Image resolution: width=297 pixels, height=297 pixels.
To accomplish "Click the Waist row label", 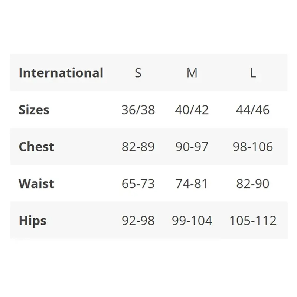I will tap(36, 184).
